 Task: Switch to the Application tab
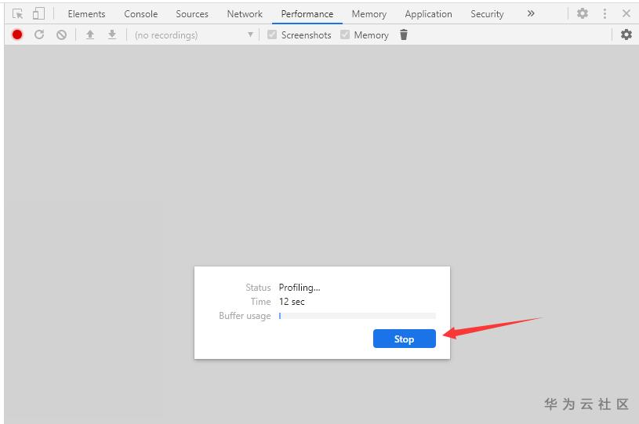pyautogui.click(x=428, y=14)
